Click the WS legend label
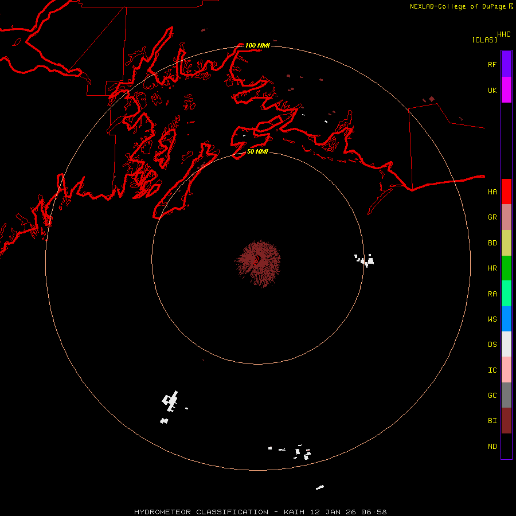The image size is (516, 516). click(492, 319)
